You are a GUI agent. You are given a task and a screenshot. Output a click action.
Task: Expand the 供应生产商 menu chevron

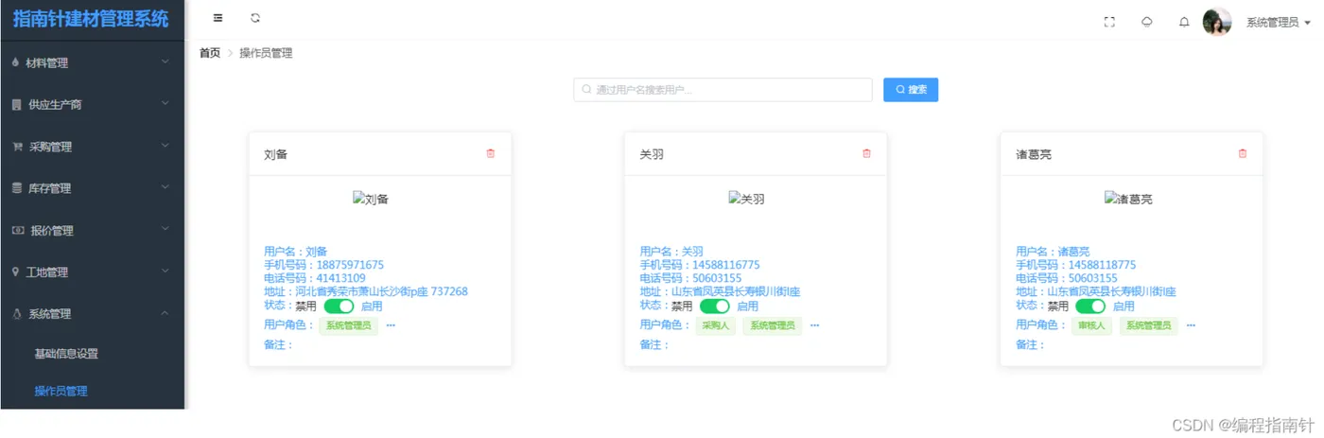point(165,104)
